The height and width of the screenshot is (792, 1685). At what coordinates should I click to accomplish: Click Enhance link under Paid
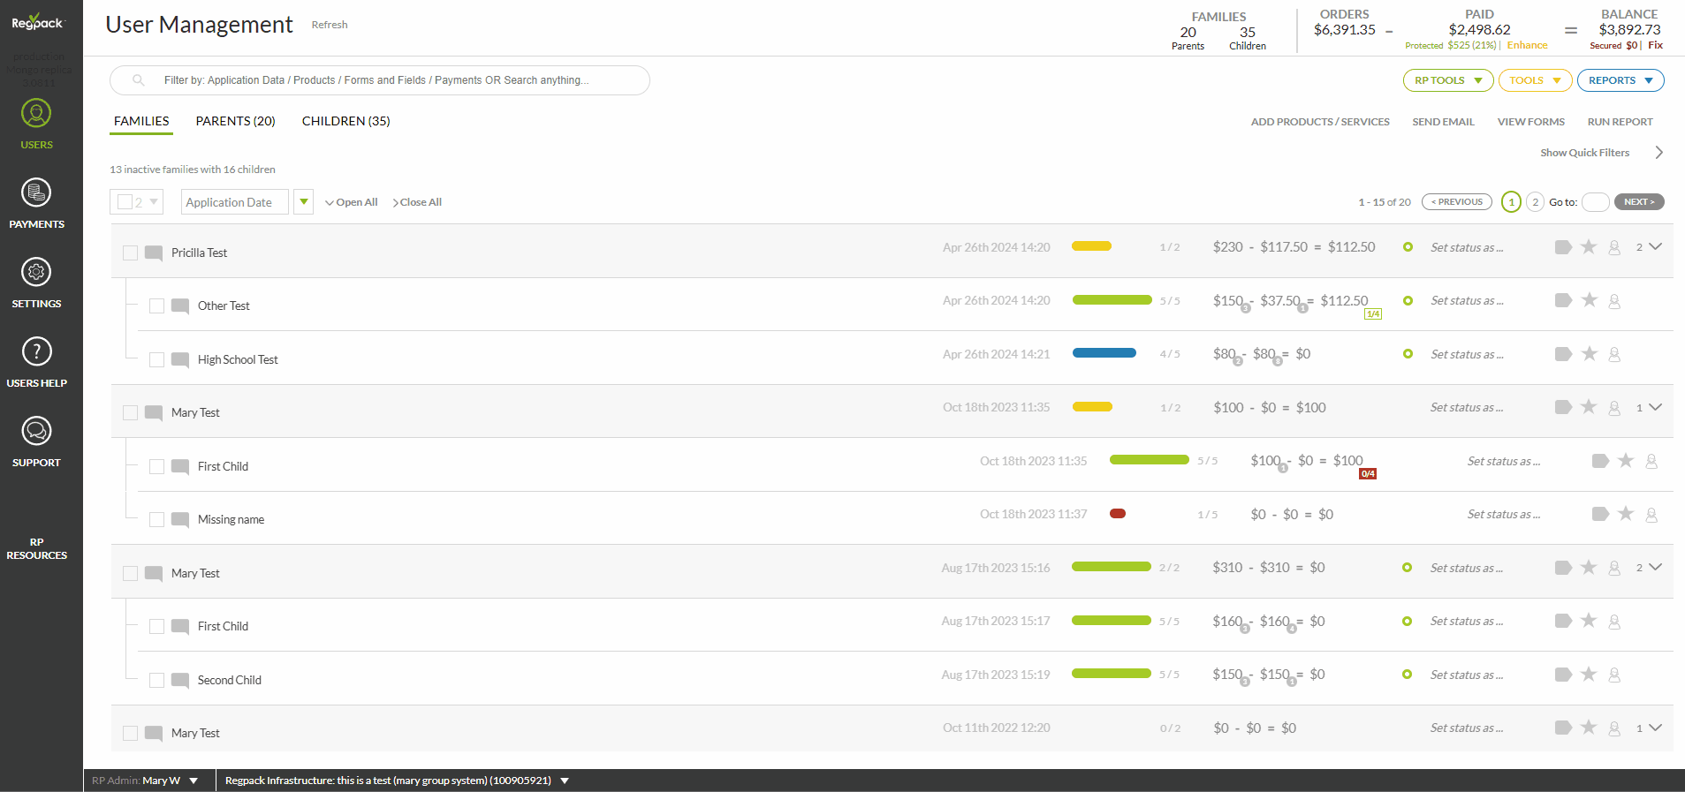1527,45
